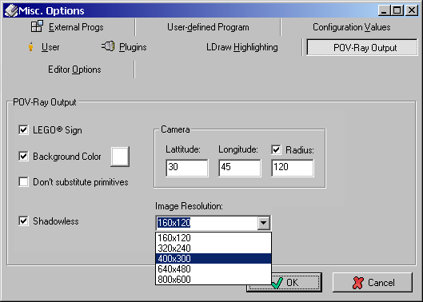Click the Misc. Options title bar icon
The width and height of the screenshot is (423, 302).
tap(11, 11)
